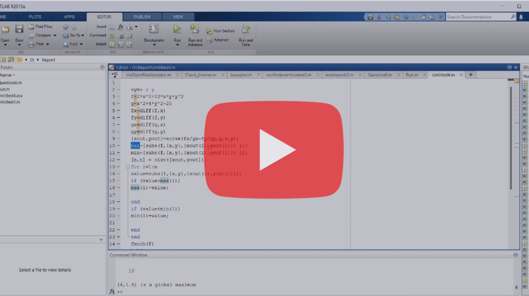Screen dimensions: 529x296
Task: Click the Search Documentation field
Action: point(478,17)
